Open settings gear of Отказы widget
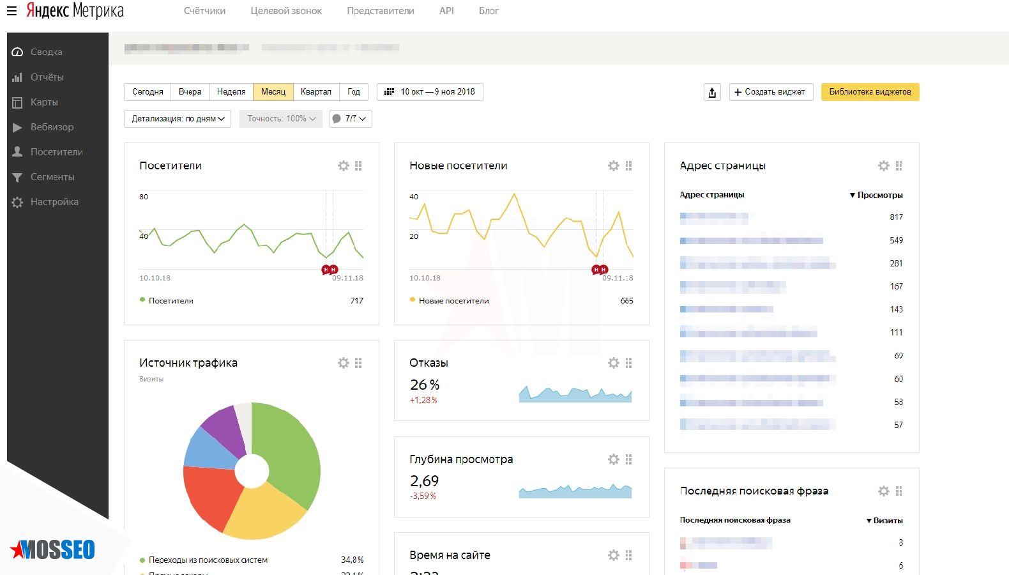 (614, 363)
